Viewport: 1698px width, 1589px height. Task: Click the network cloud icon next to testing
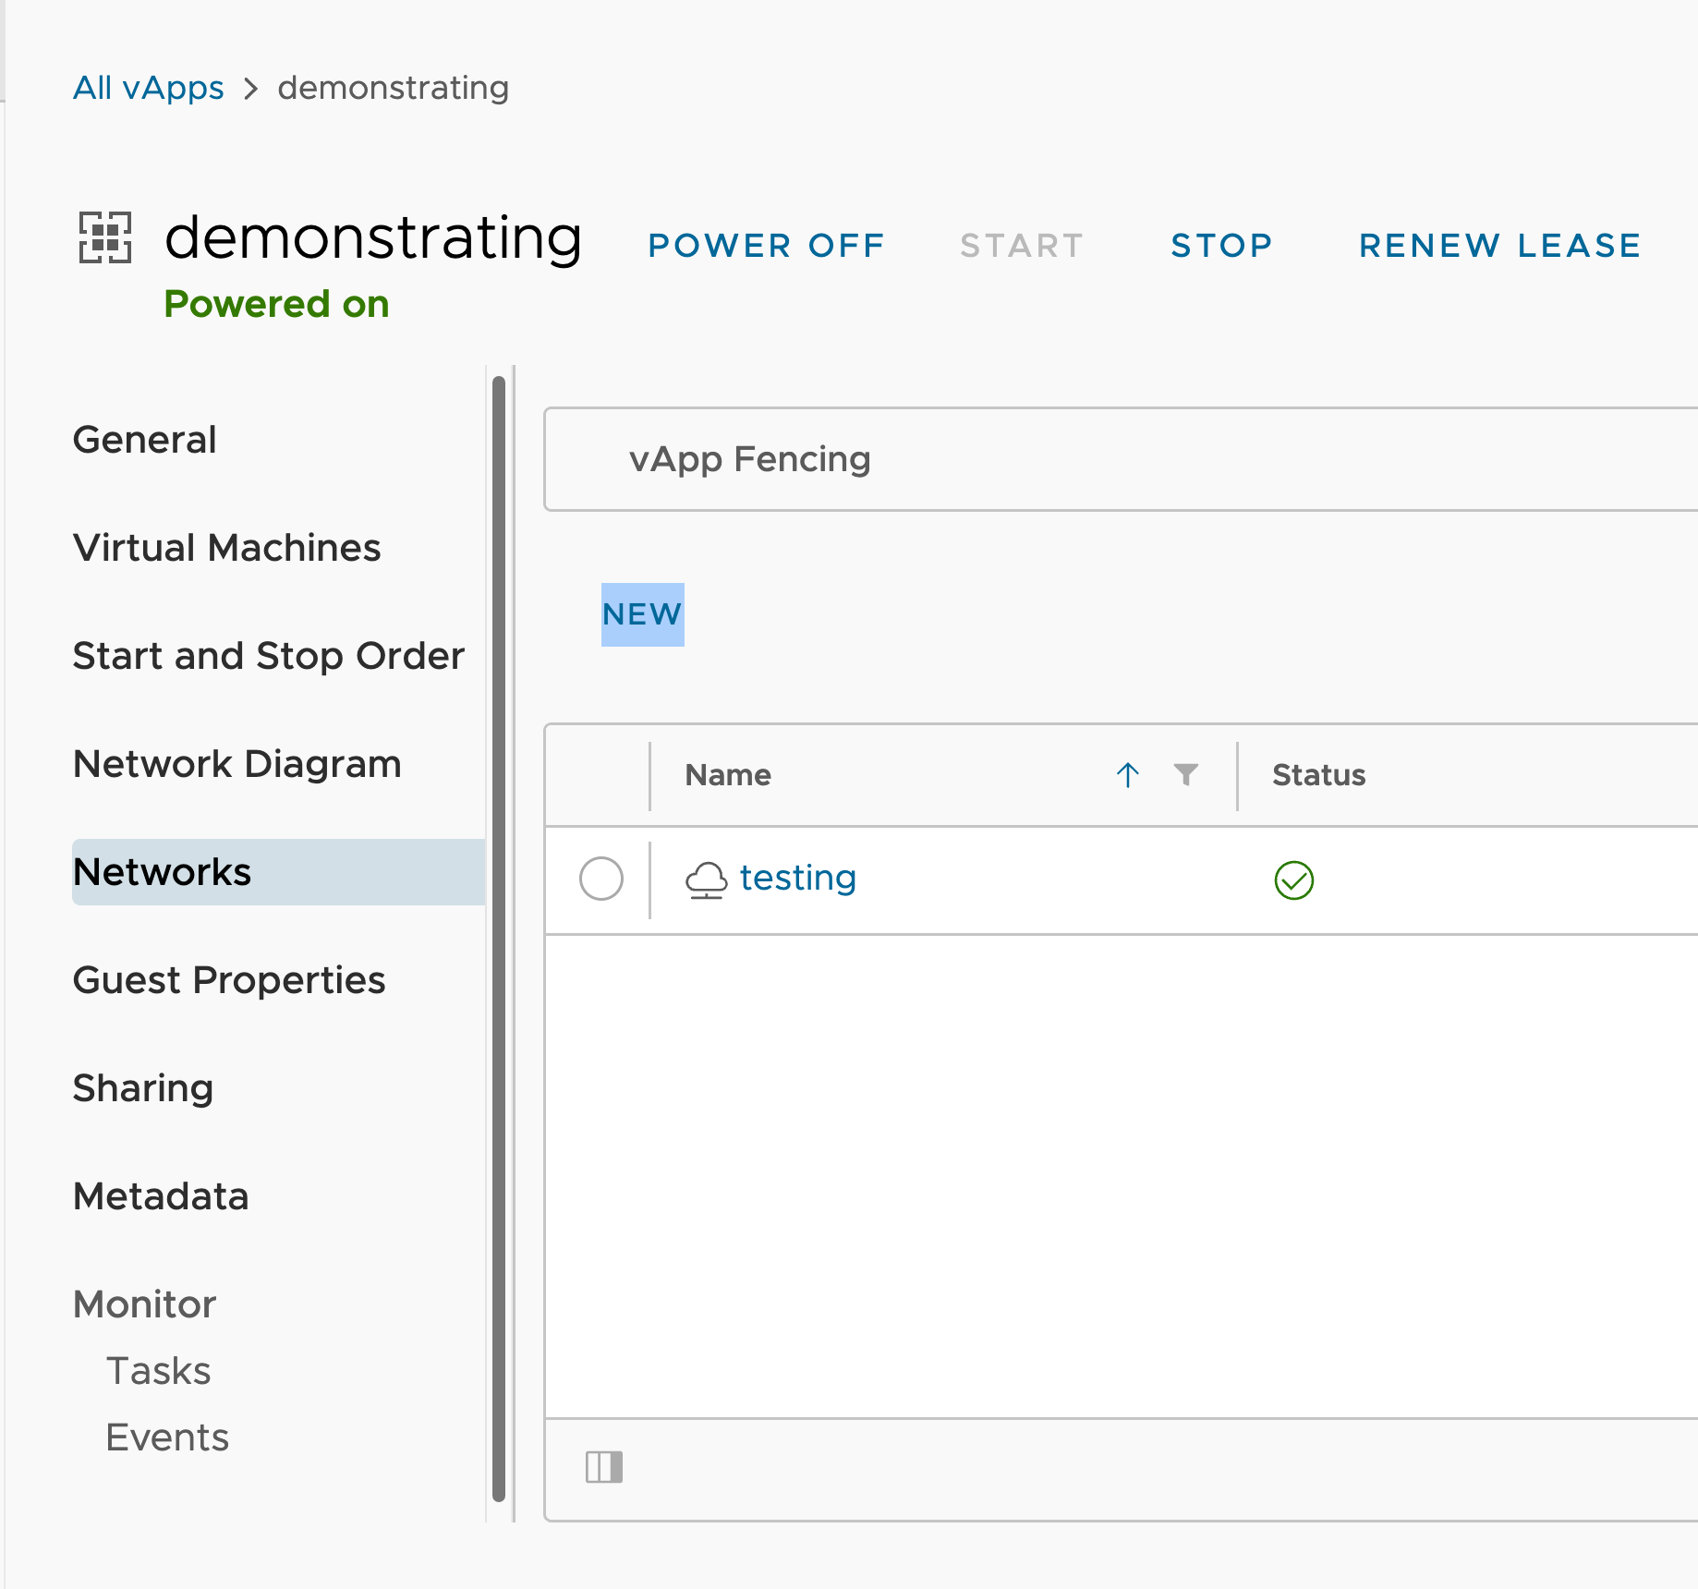[707, 879]
